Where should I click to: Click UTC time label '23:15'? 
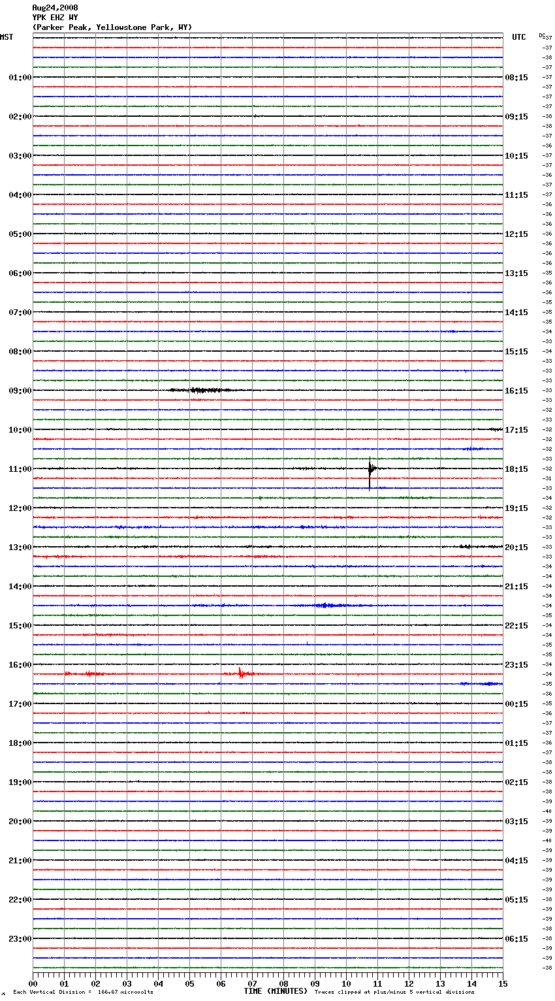[516, 665]
